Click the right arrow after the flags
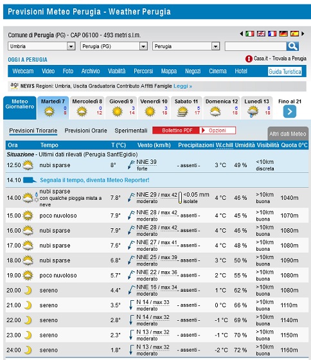The image size is (311, 360). click(x=303, y=33)
